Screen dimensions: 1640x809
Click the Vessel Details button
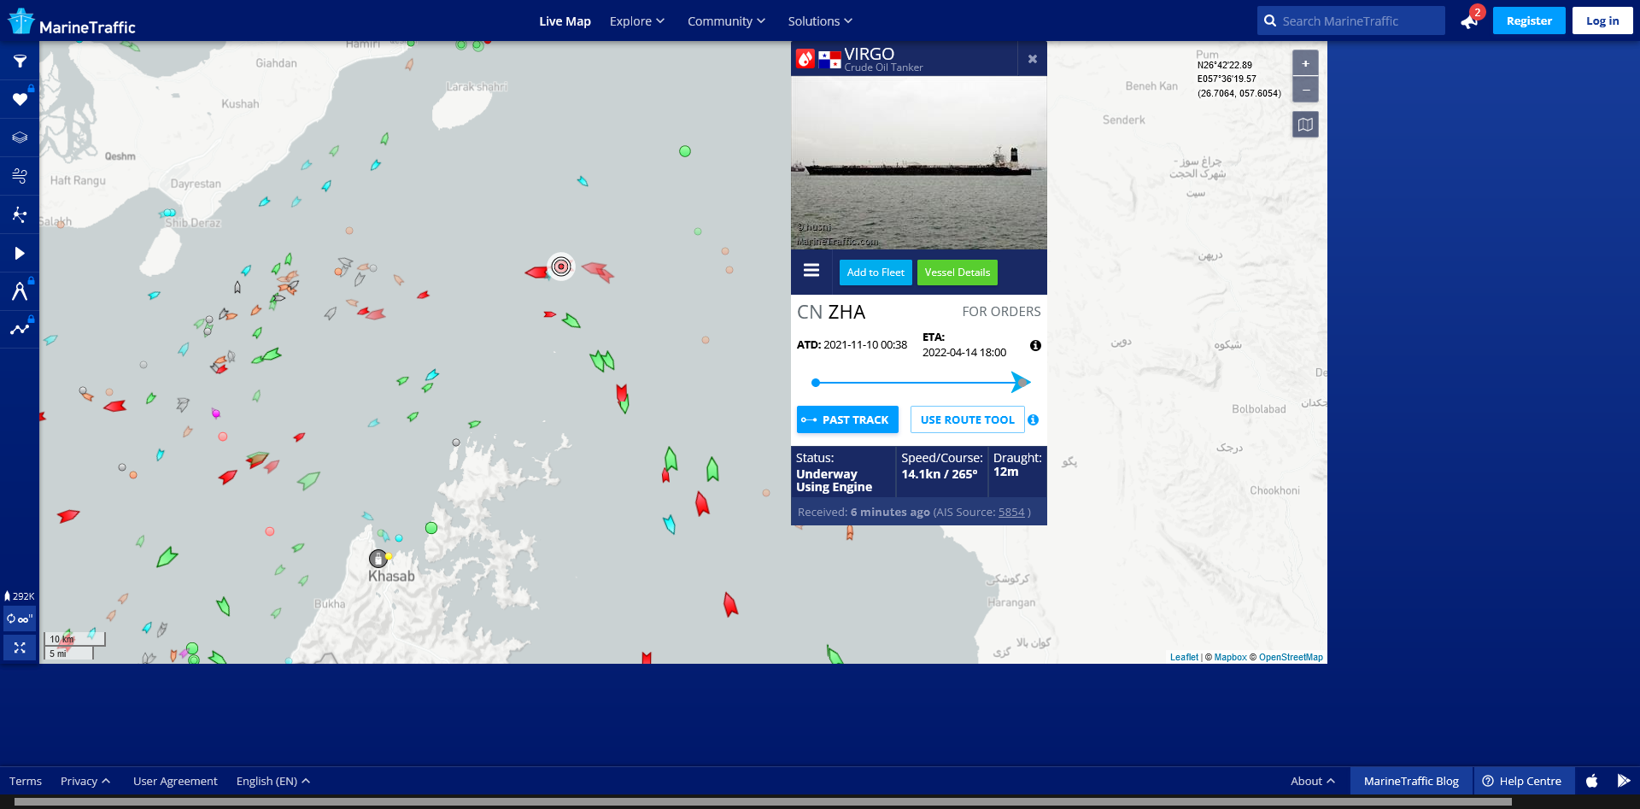(x=957, y=273)
